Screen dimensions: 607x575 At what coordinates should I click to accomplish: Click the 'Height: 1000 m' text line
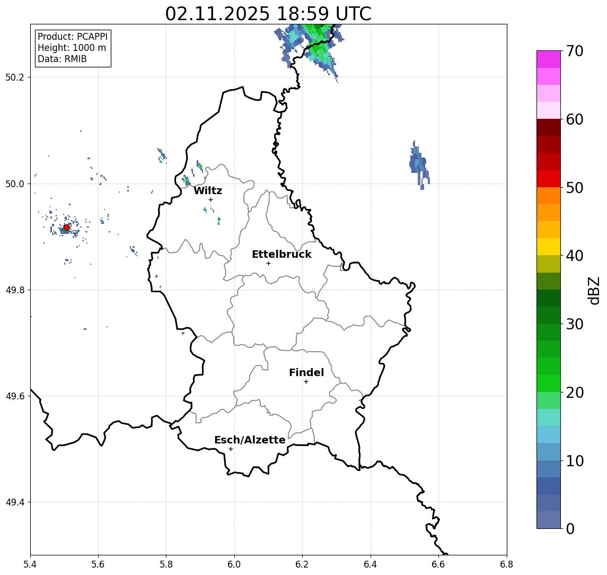pyautogui.click(x=72, y=48)
